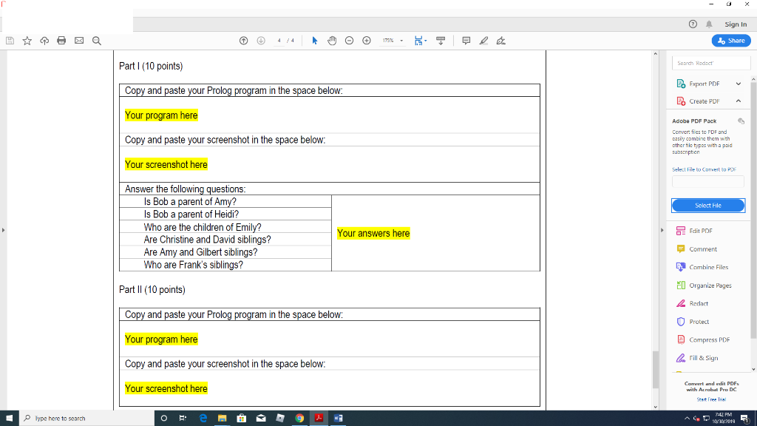Launch Google Chrome from the taskbar

[x=299, y=418]
